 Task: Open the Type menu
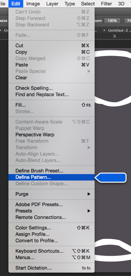point(70,4)
